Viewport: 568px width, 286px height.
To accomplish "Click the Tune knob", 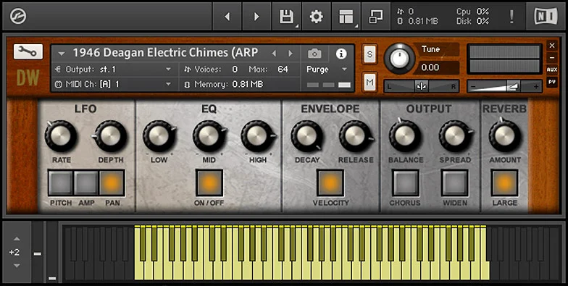I will (399, 59).
